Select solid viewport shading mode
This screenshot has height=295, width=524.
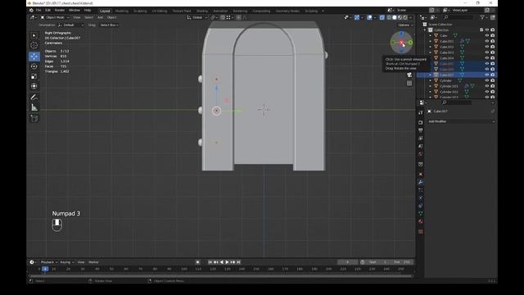(x=395, y=17)
